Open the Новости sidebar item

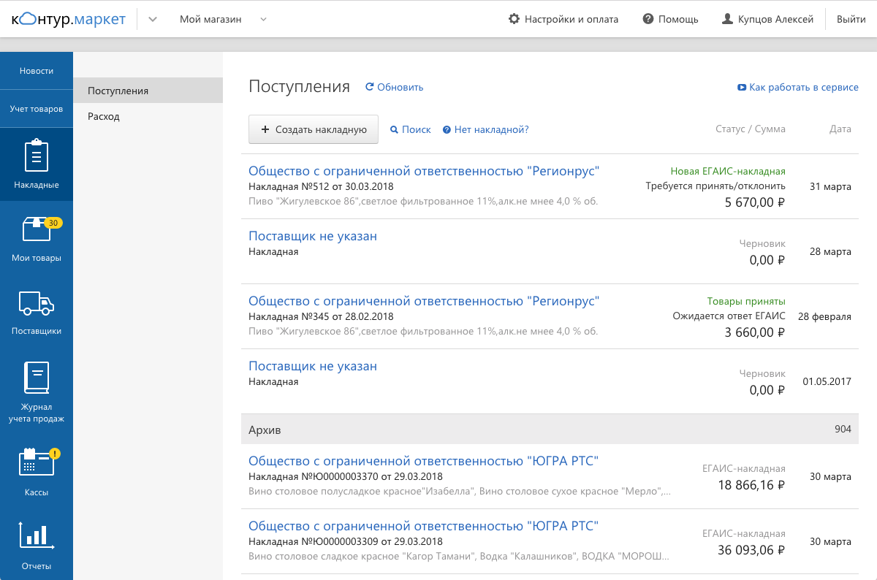tap(37, 71)
